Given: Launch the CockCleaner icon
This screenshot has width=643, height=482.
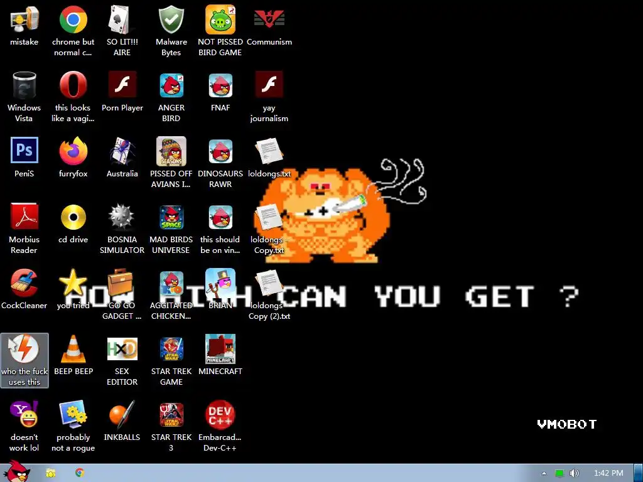Looking at the screenshot, I should coord(24,283).
